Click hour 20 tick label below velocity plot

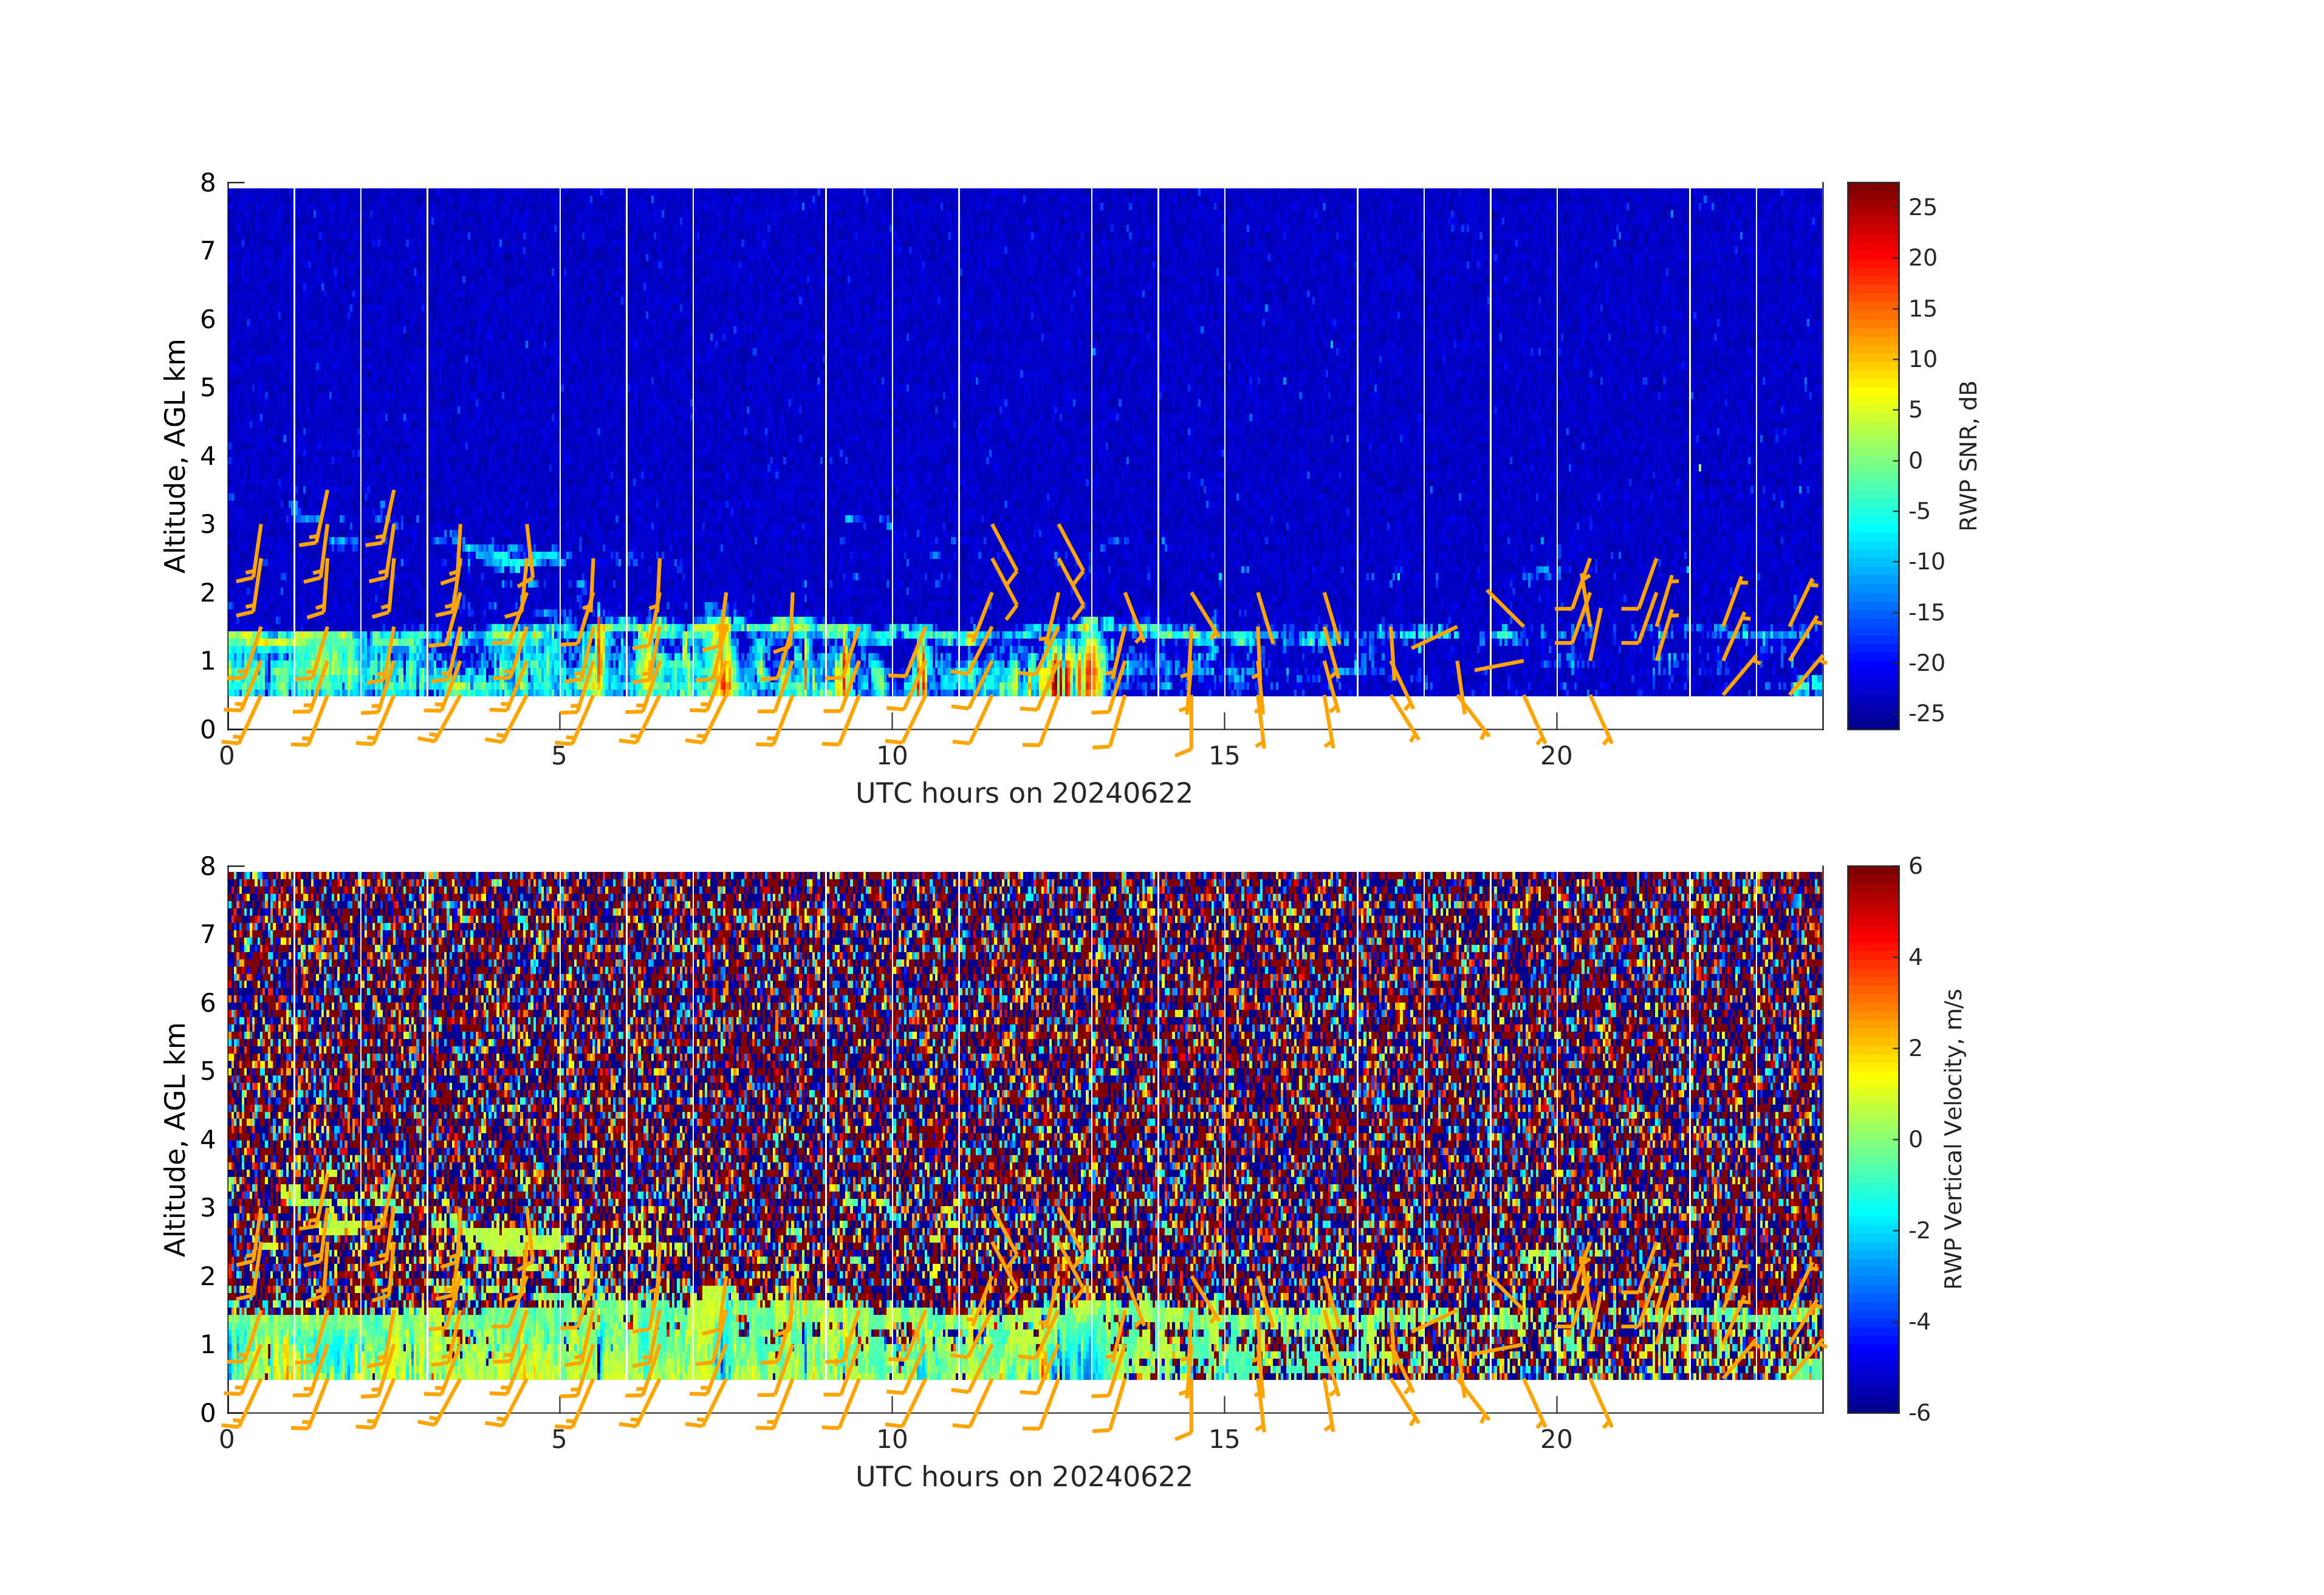(1555, 1440)
